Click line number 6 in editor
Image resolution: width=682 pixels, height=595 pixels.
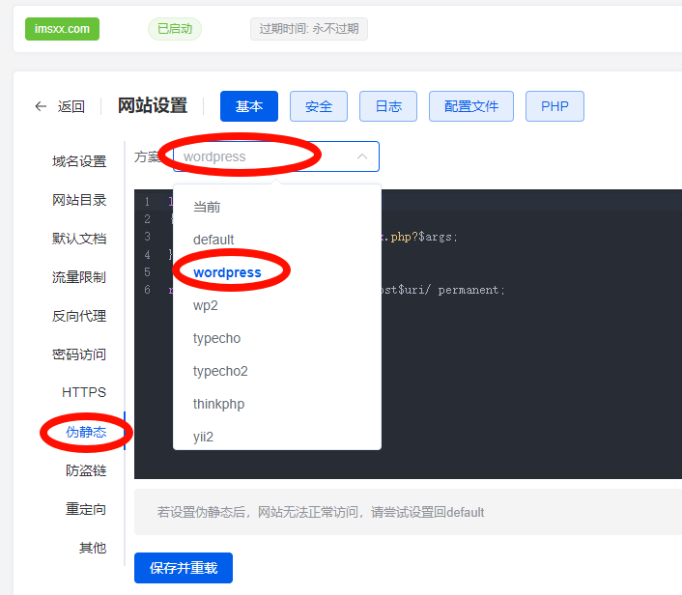click(148, 290)
